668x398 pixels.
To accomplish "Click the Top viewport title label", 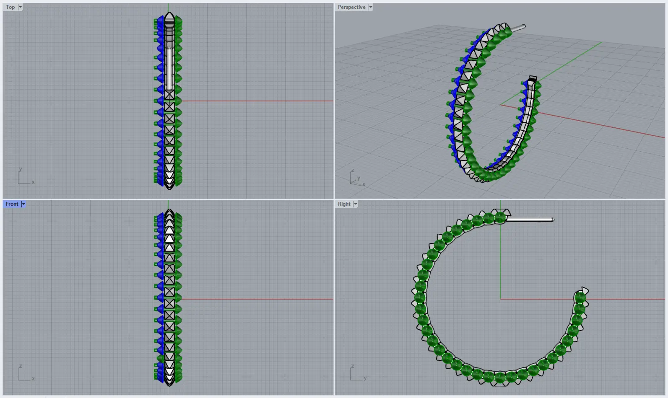I will (x=10, y=7).
